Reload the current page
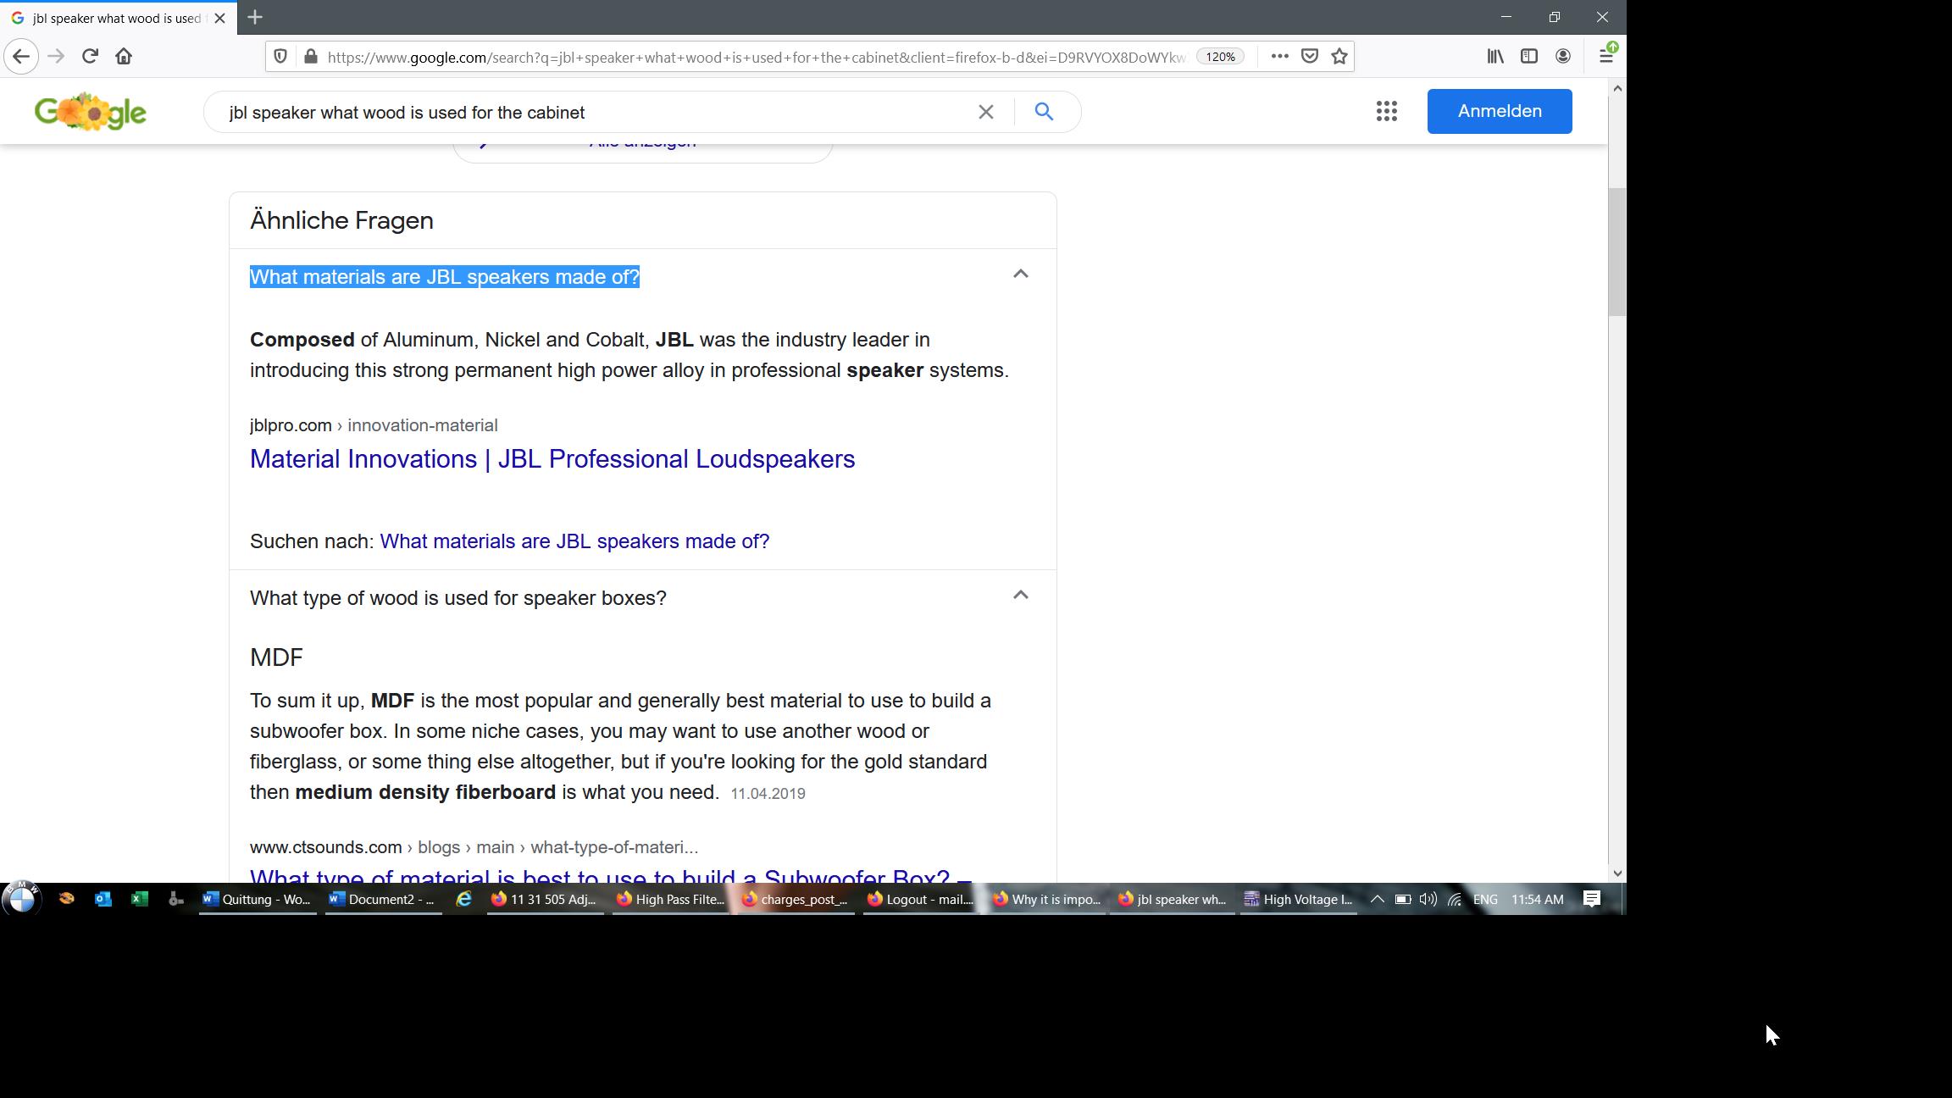Image resolution: width=1952 pixels, height=1098 pixels. pos(90,57)
